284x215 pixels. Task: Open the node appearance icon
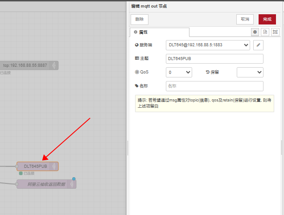click(x=275, y=32)
